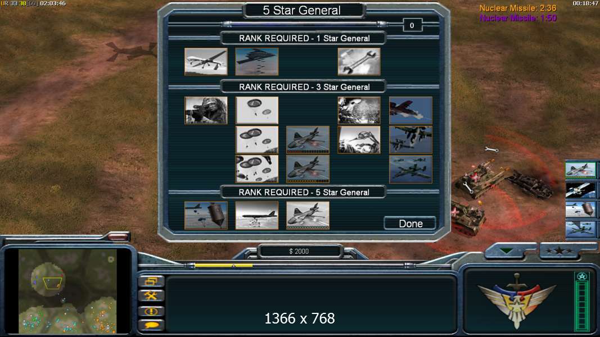Open the chat bubble communicator button
This screenshot has height=337, width=600.
point(151,325)
